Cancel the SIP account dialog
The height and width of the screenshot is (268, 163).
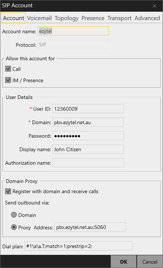[149, 262]
